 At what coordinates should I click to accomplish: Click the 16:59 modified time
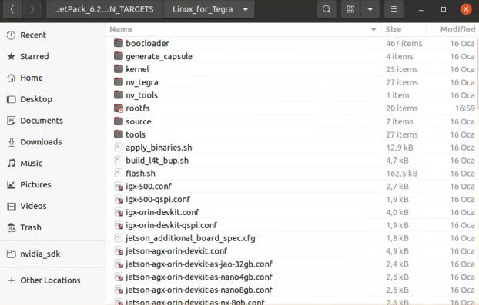point(465,108)
